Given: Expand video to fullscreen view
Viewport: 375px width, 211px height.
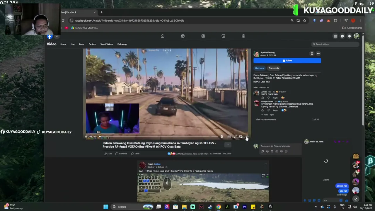Looking at the screenshot, I should pos(235,137).
